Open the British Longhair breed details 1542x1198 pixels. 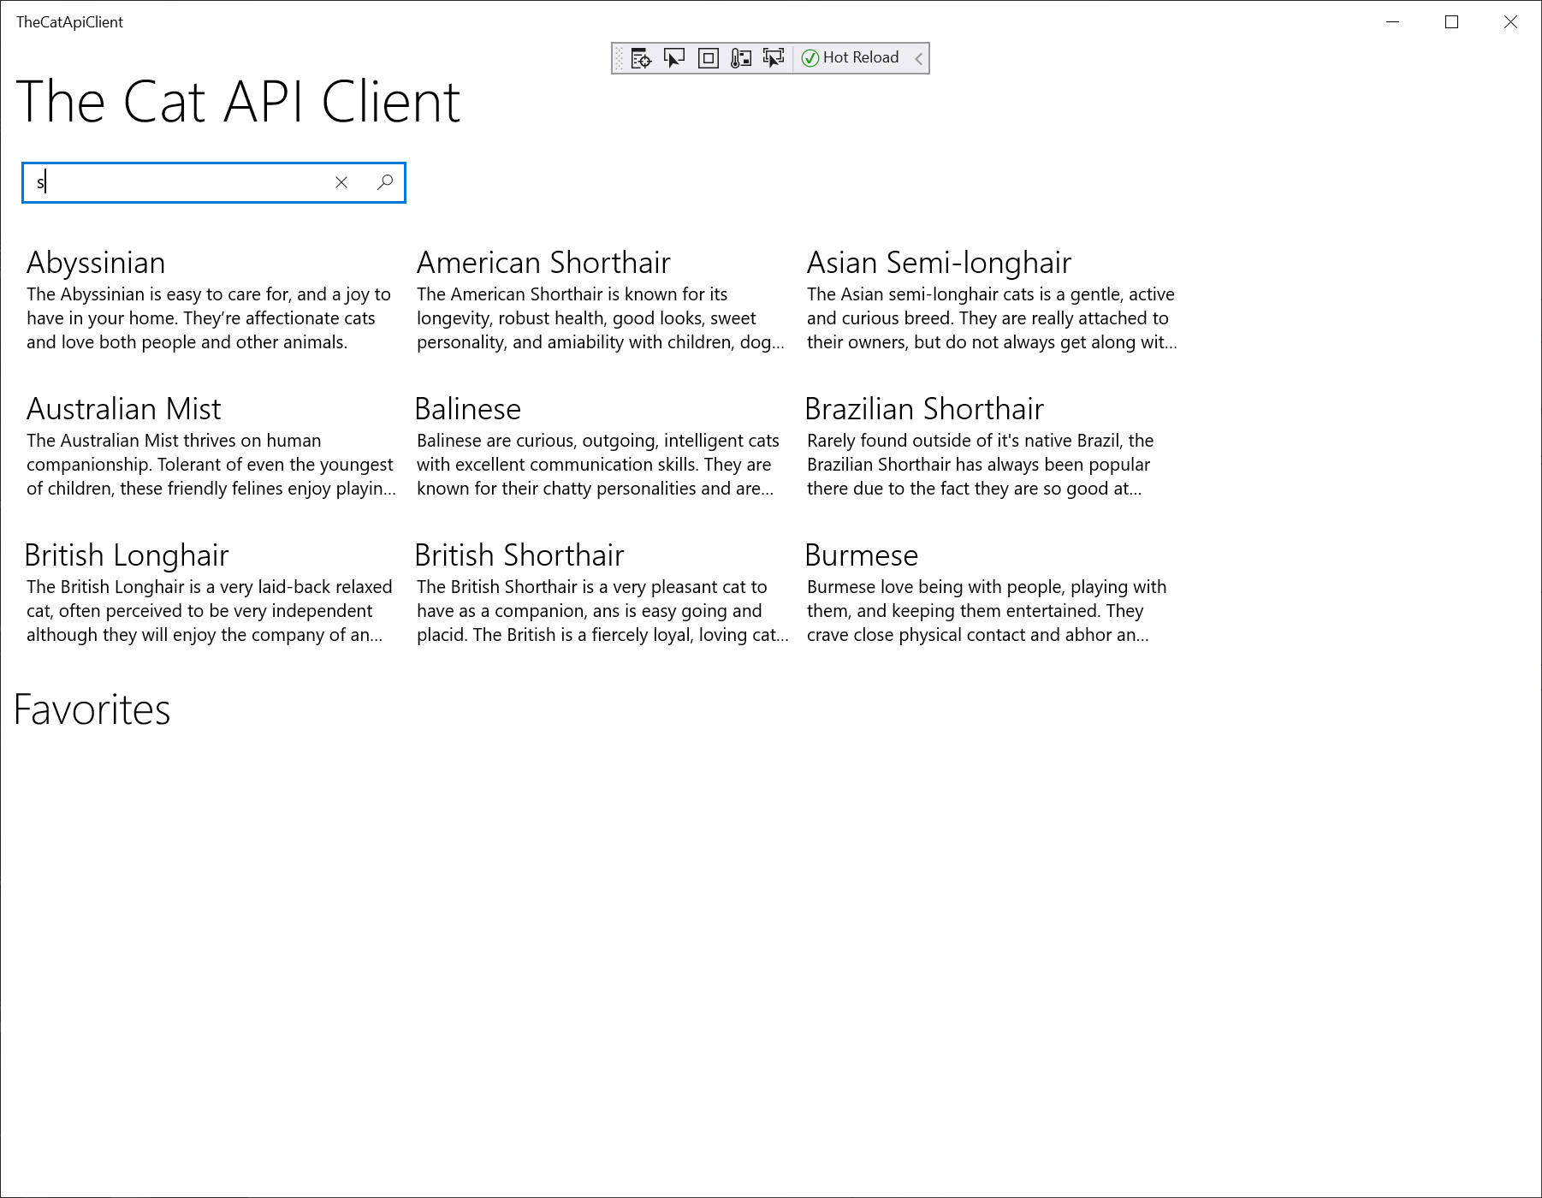(127, 555)
